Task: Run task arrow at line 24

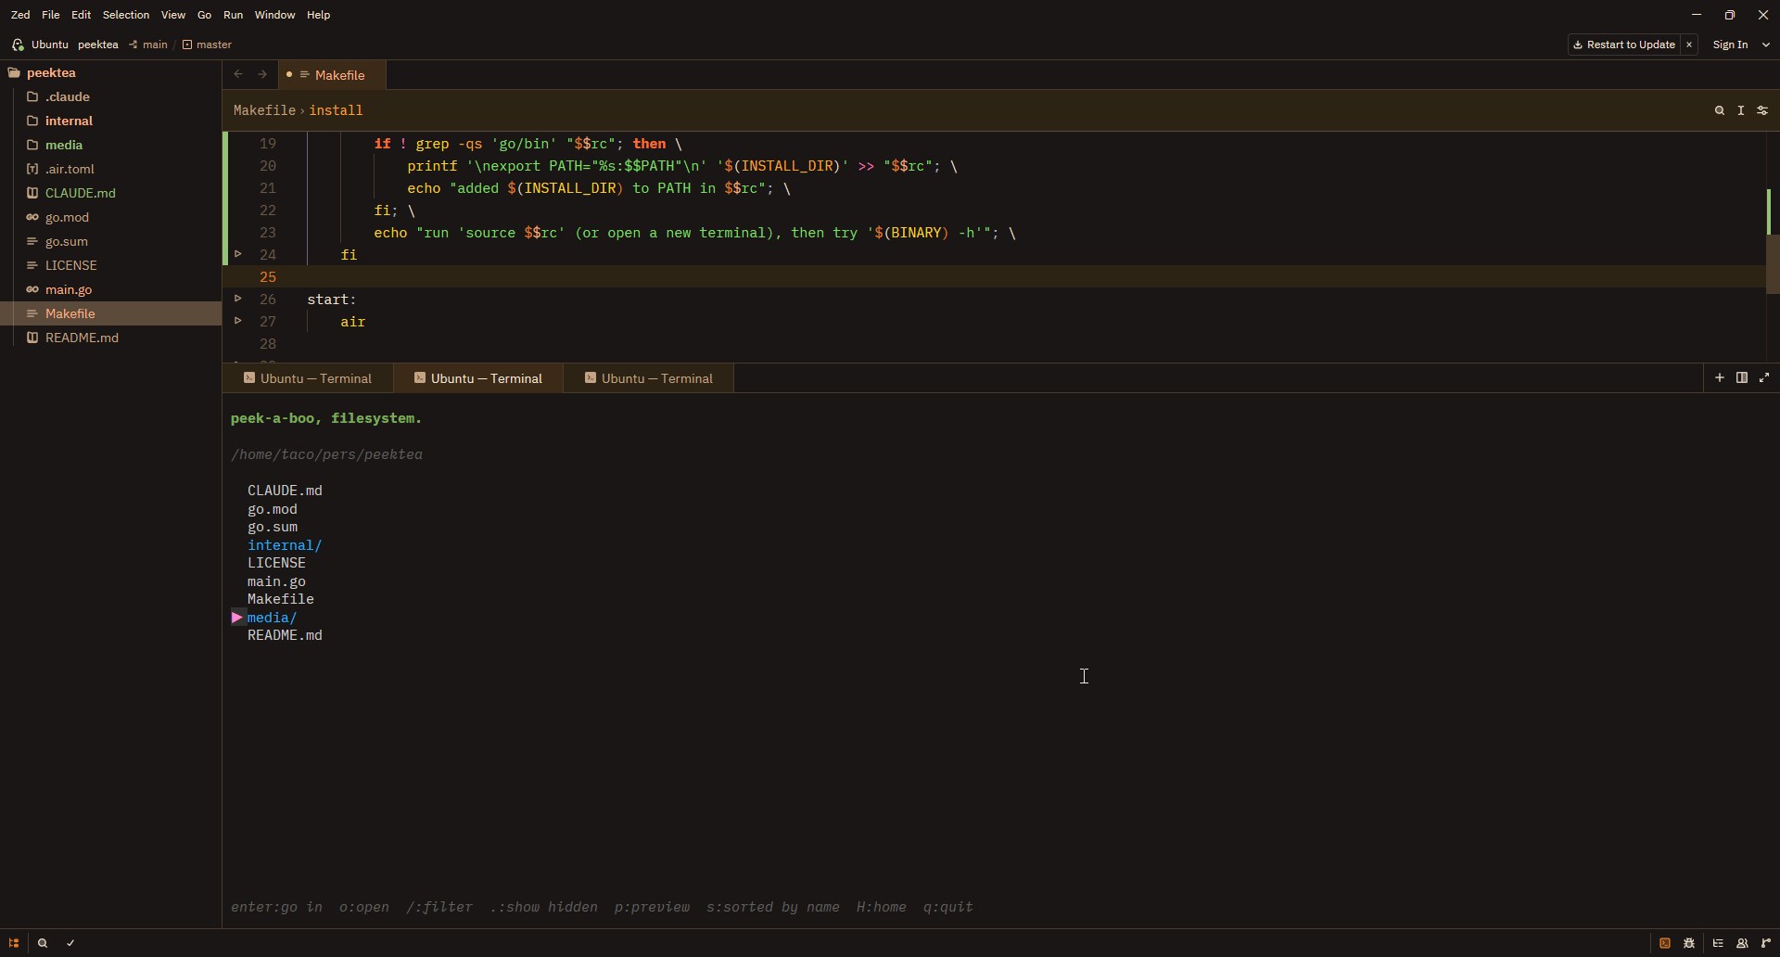Action: click(238, 253)
